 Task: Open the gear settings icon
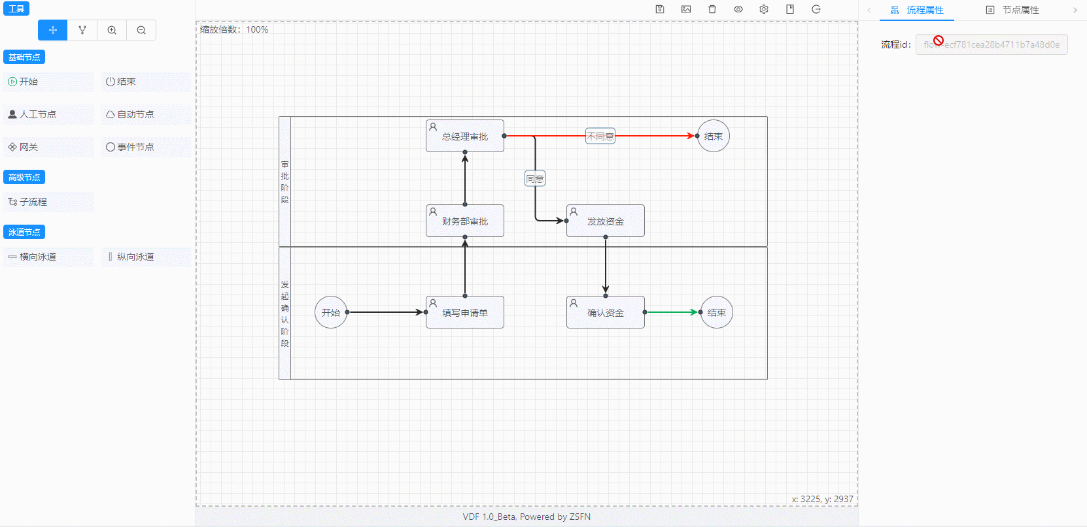(764, 9)
